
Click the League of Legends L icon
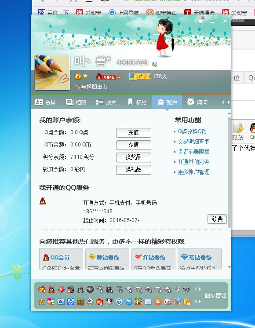pyautogui.click(x=138, y=302)
